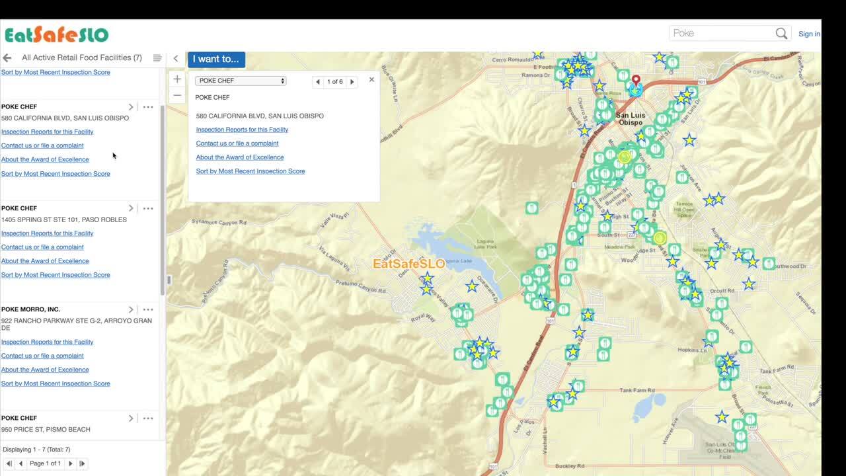Jump to the last page with the pagination icon
The image size is (846, 476).
coord(82,463)
